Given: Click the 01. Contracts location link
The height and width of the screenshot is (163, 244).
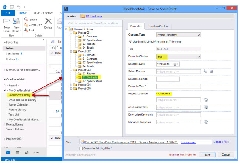Looking at the screenshot, I should click(x=94, y=16).
